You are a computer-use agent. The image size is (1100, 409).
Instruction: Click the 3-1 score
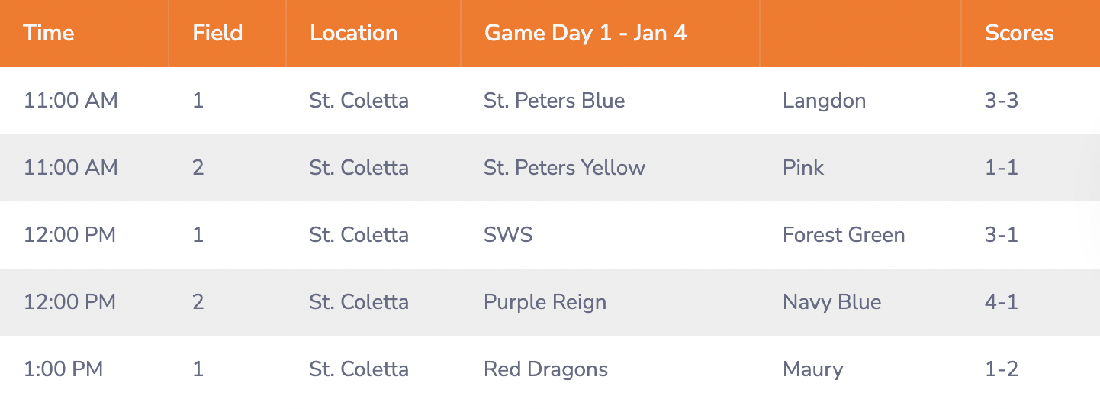1002,235
